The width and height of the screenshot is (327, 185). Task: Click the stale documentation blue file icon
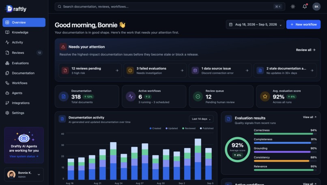[260, 71]
